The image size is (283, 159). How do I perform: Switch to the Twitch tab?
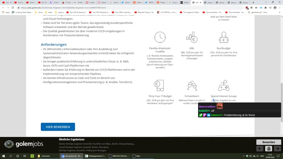click(54, 3)
